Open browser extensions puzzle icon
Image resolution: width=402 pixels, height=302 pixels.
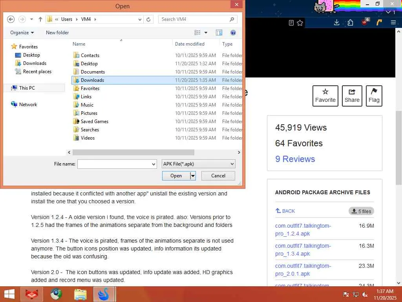point(350,22)
